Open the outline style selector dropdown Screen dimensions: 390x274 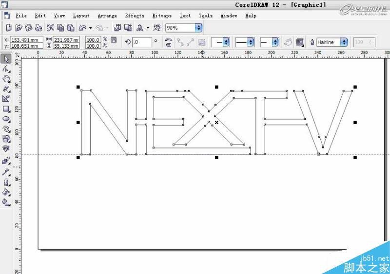251,42
